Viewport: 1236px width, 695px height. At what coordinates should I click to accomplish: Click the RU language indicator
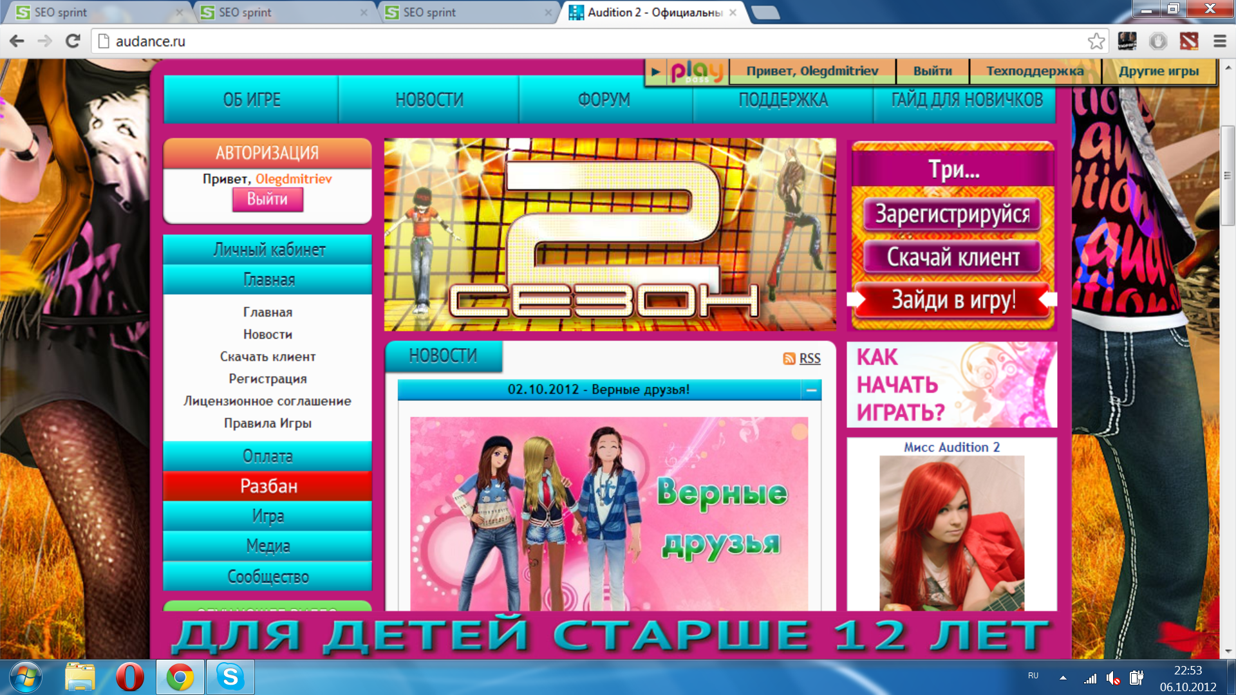pos(1033,676)
